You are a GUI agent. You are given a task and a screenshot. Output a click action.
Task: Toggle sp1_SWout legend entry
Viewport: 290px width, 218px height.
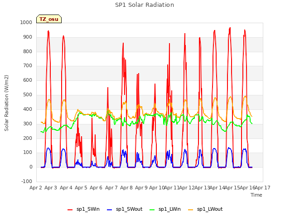[125, 209]
